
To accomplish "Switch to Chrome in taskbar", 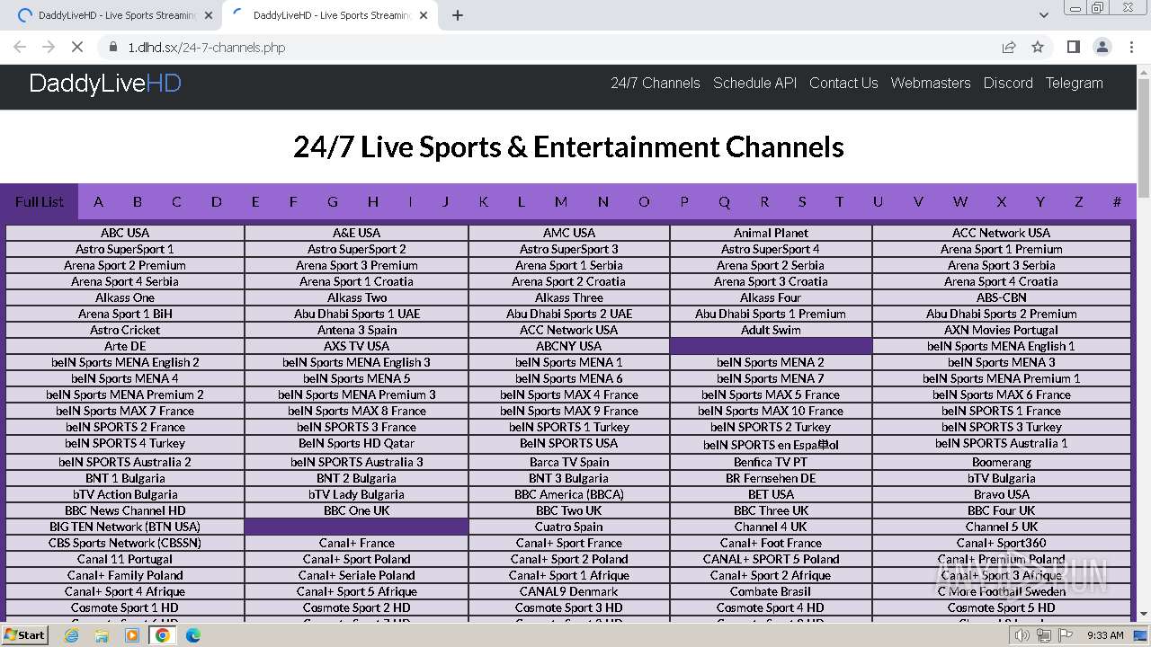I will click(x=163, y=635).
